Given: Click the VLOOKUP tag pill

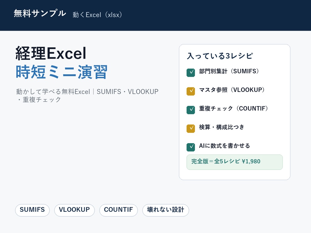Looking at the screenshot, I should (74, 210).
